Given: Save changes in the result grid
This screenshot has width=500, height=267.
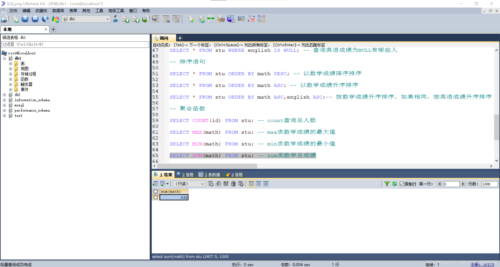Looking at the screenshot, I should pyautogui.click(x=226, y=184).
